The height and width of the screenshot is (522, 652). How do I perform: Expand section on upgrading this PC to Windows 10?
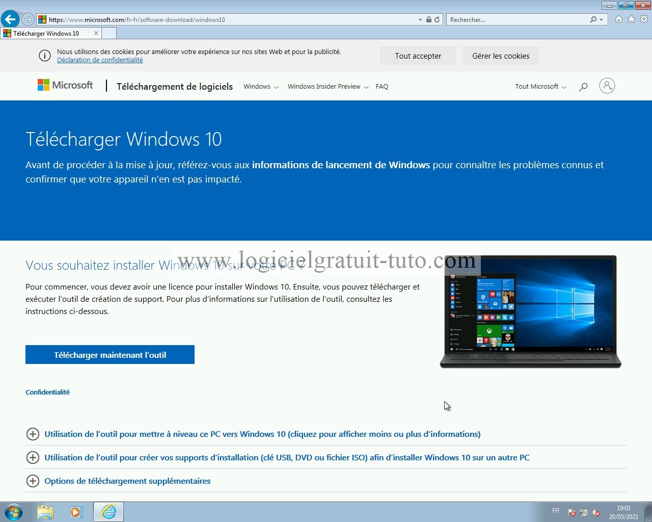coord(262,434)
